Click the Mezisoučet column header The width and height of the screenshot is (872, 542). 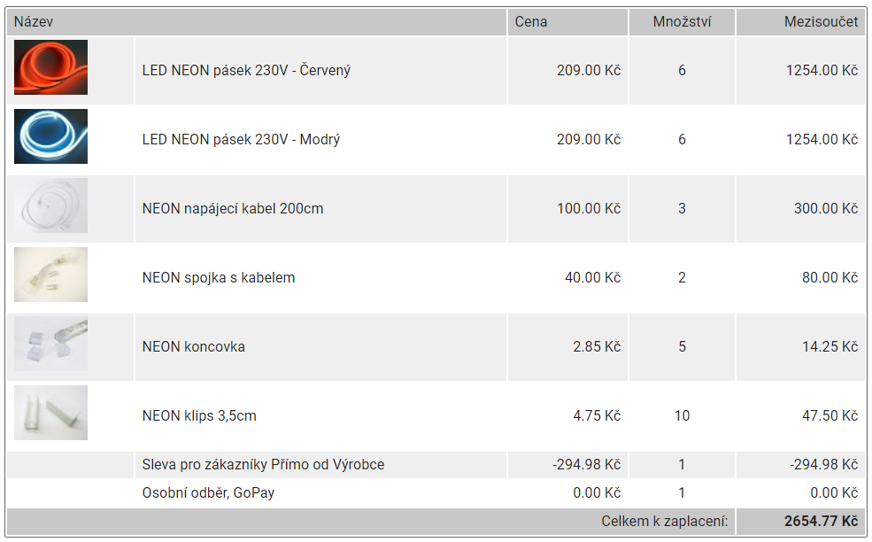[821, 21]
